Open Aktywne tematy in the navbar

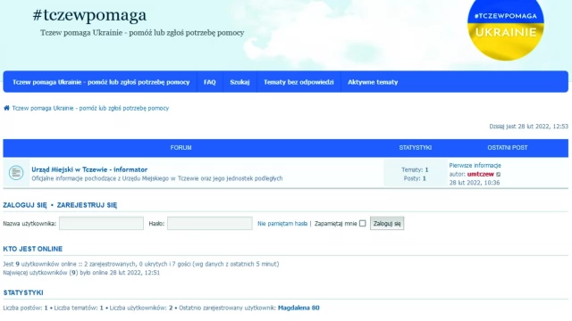373,82
